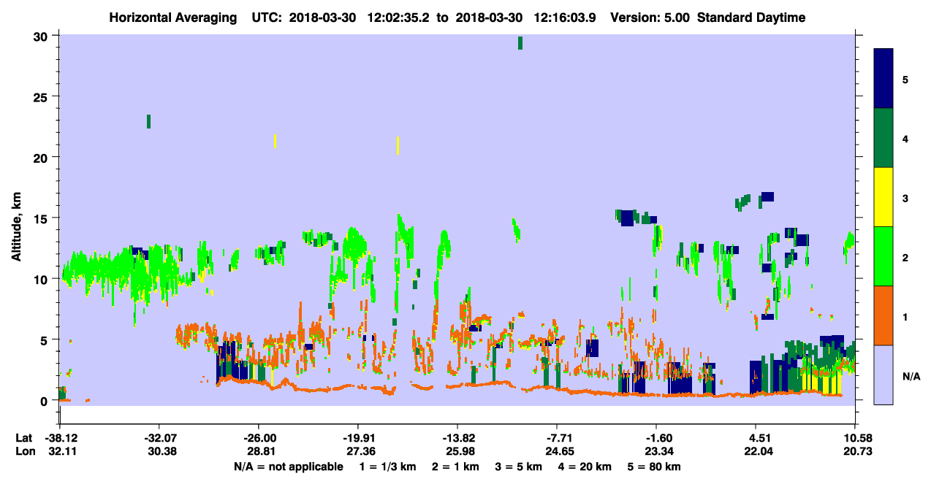Click latitude value -1.60
The width and height of the screenshot is (950, 487).
click(x=655, y=437)
